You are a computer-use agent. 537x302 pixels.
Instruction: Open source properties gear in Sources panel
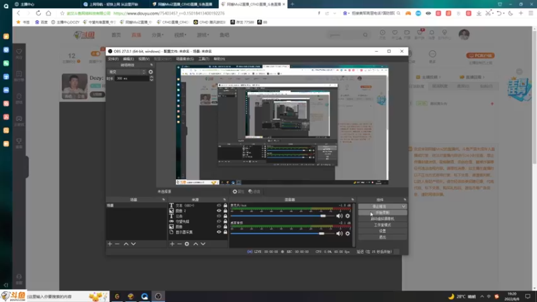coord(187,244)
